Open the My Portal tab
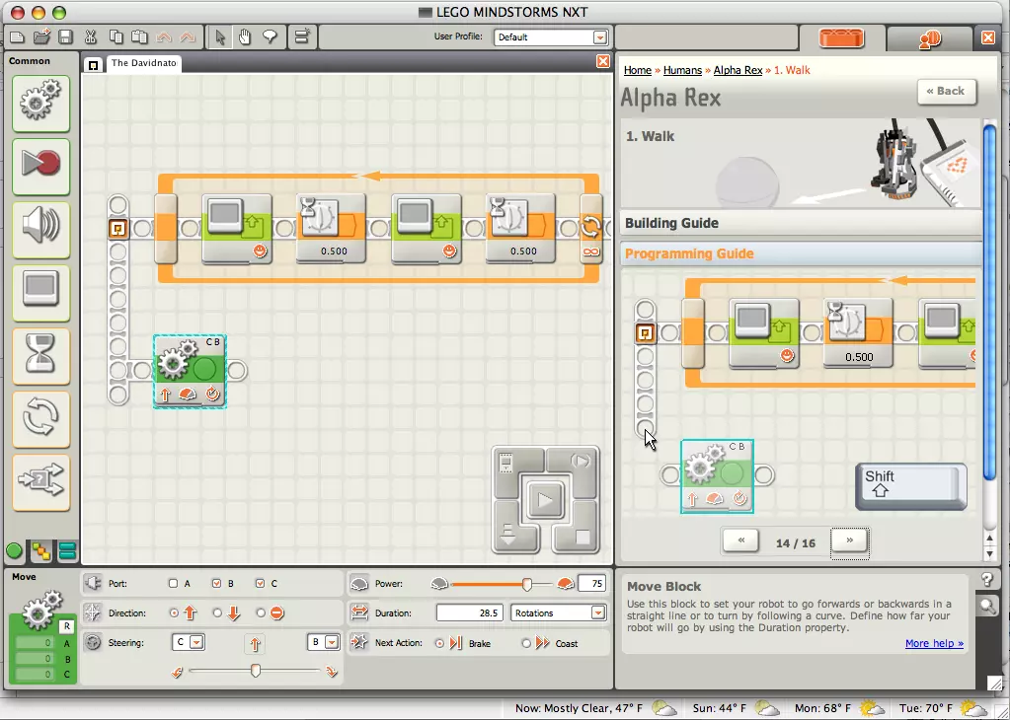This screenshot has width=1010, height=720. point(929,39)
